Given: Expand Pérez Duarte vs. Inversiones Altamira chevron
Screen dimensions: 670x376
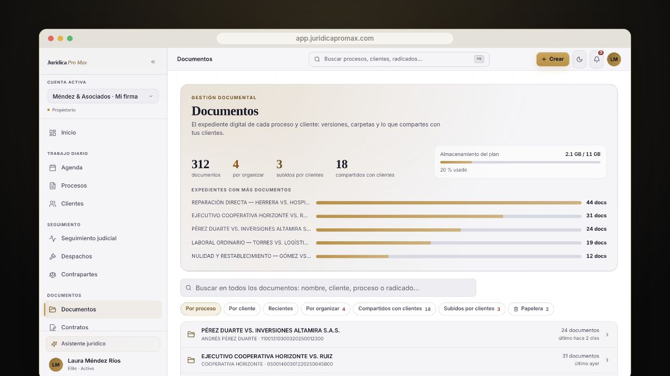Looking at the screenshot, I should coord(607,335).
